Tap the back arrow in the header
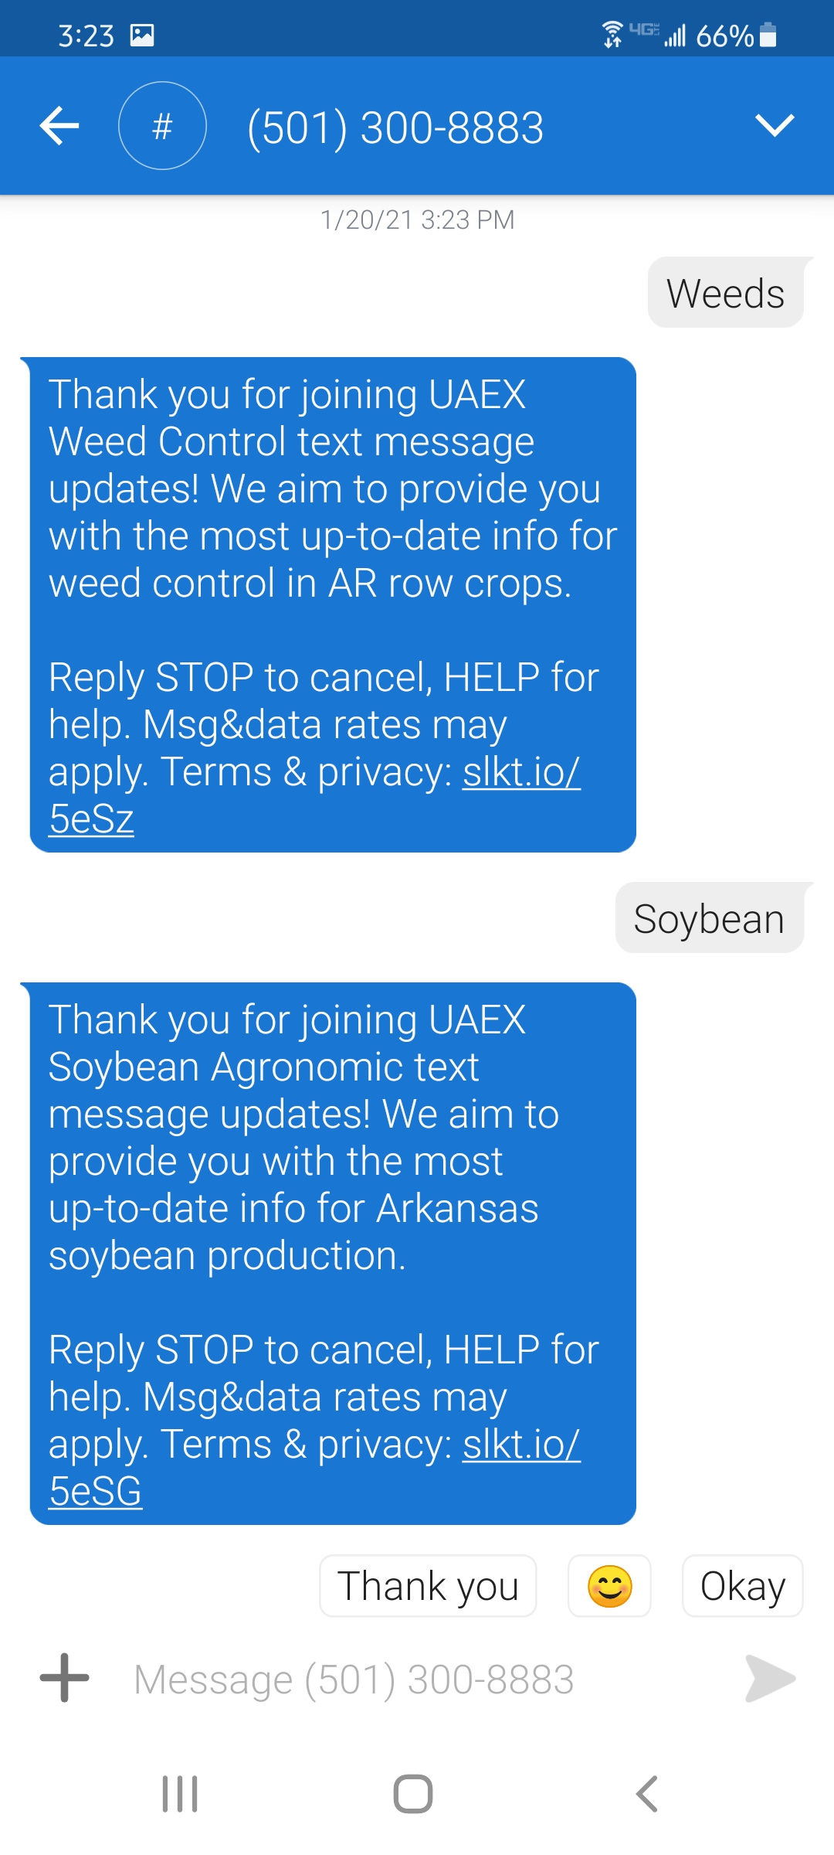 [59, 126]
